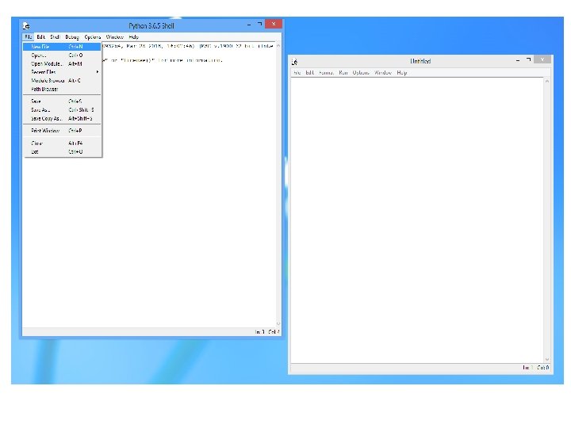Select Save As... in the File menu

tap(62, 110)
